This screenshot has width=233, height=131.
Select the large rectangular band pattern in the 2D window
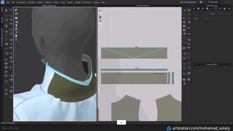coord(134,78)
